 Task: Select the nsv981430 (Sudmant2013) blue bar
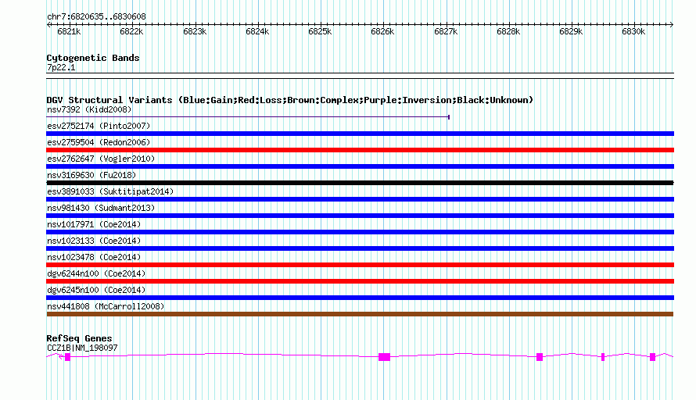click(360, 216)
